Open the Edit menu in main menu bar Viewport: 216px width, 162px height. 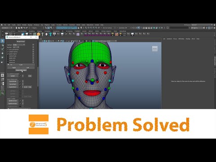tap(9, 25)
